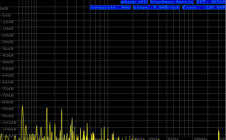Click the 2kHz frequency axis label
226x140 pixels.
[139, 139]
